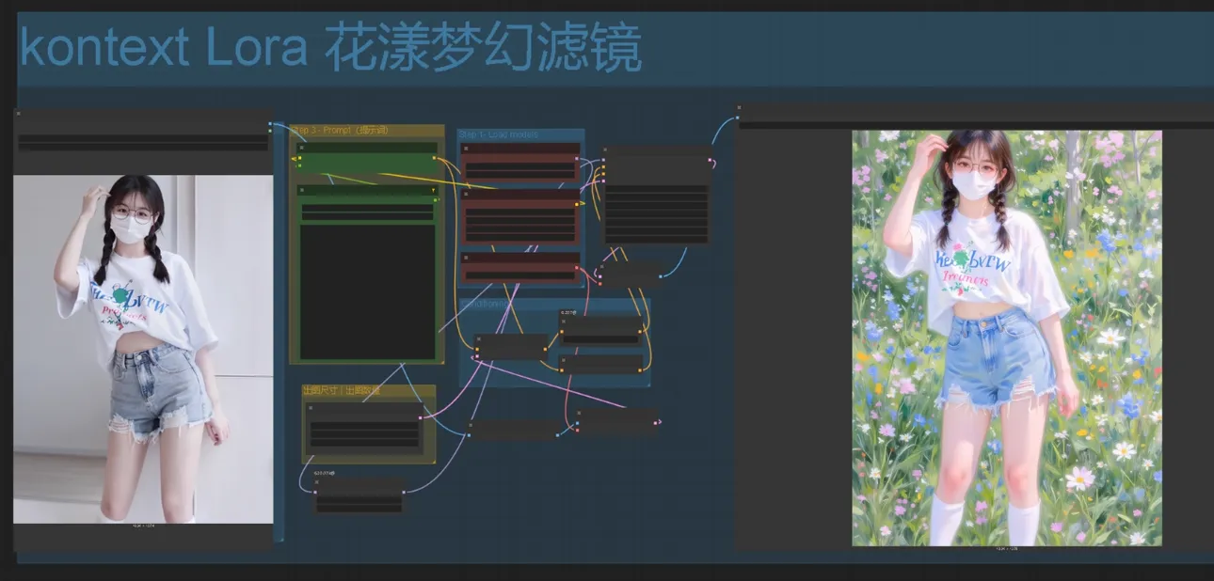Click the orange CLIP output dot on the LoRA loader node
This screenshot has width=1214, height=581.
pos(576,158)
